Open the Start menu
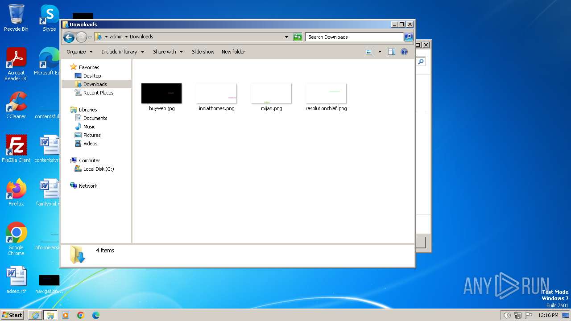Image resolution: width=571 pixels, height=321 pixels. [12, 315]
